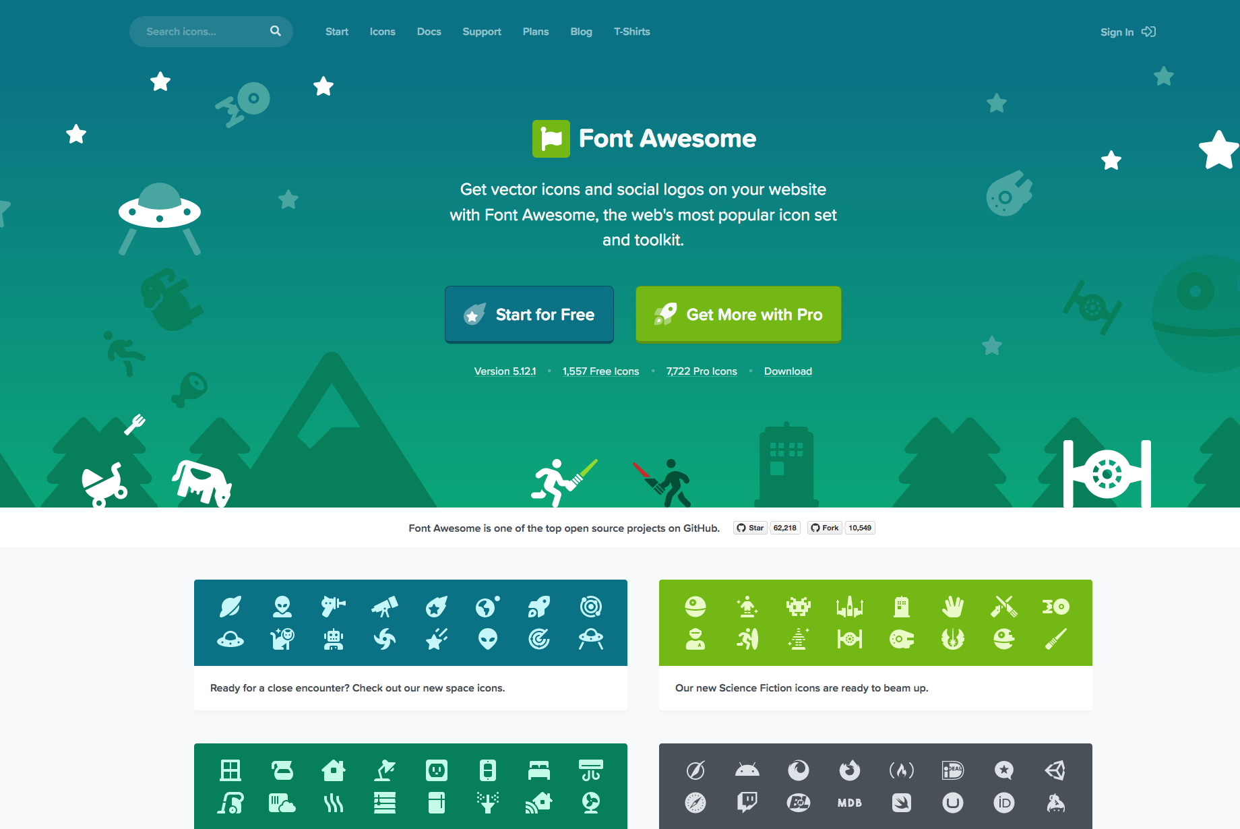Viewport: 1240px width, 829px height.
Task: Select the solar system orbit icon
Action: (x=591, y=607)
